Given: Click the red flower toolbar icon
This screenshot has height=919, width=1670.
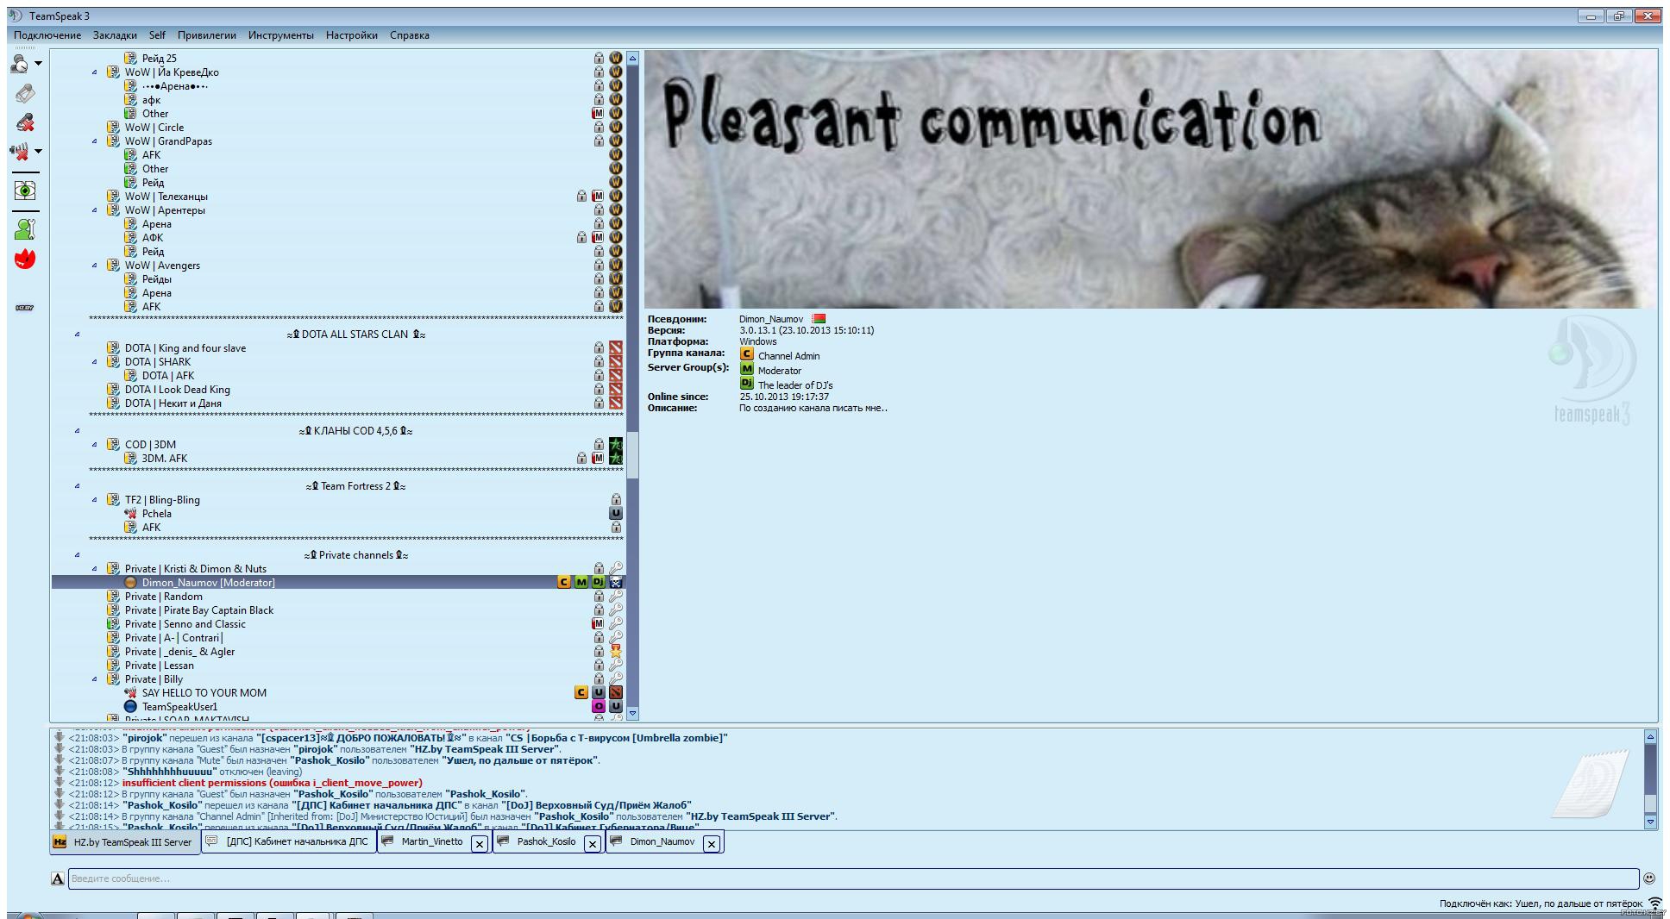Looking at the screenshot, I should click(x=25, y=259).
